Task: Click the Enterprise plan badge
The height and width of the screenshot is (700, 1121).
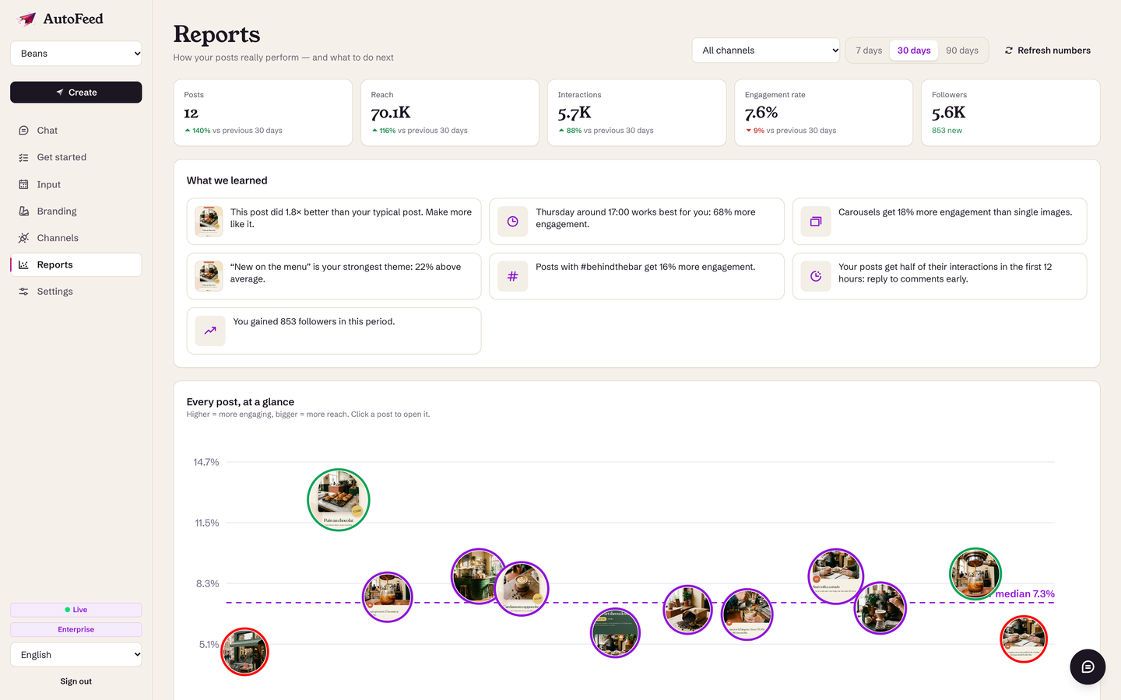Action: click(x=76, y=630)
